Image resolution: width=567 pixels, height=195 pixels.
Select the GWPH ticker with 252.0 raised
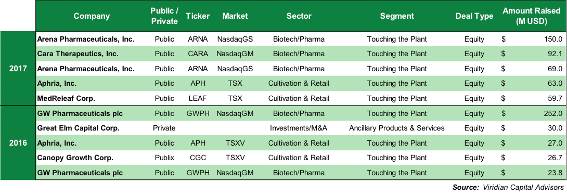point(198,113)
